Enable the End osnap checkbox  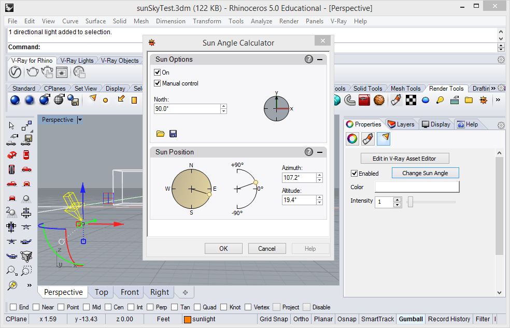click(13, 307)
